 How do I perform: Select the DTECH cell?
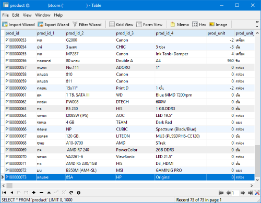click(135, 102)
